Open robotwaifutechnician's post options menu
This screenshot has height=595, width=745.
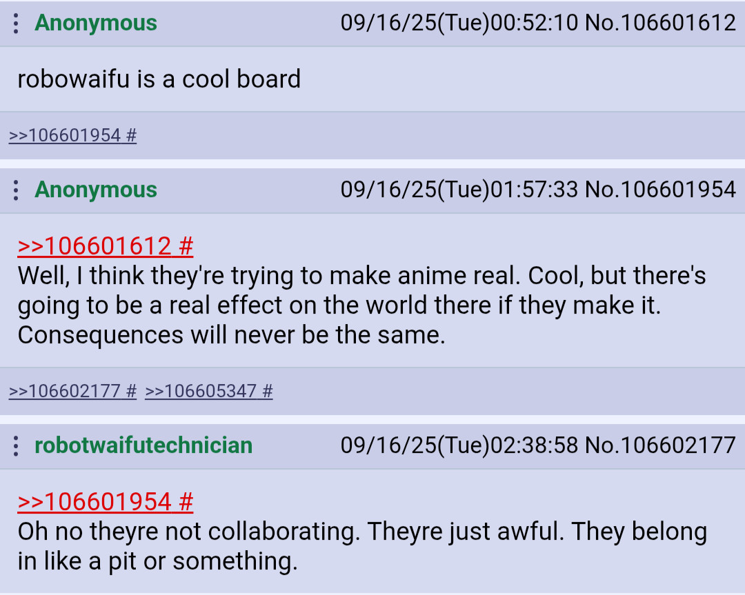[16, 446]
